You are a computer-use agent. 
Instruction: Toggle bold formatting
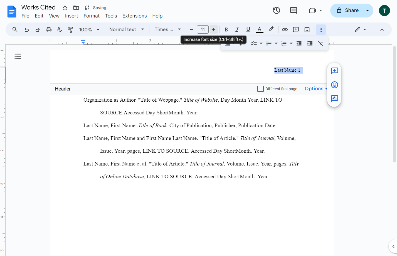(226, 29)
